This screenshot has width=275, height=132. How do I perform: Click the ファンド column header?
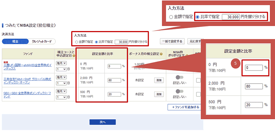[x=28, y=54]
